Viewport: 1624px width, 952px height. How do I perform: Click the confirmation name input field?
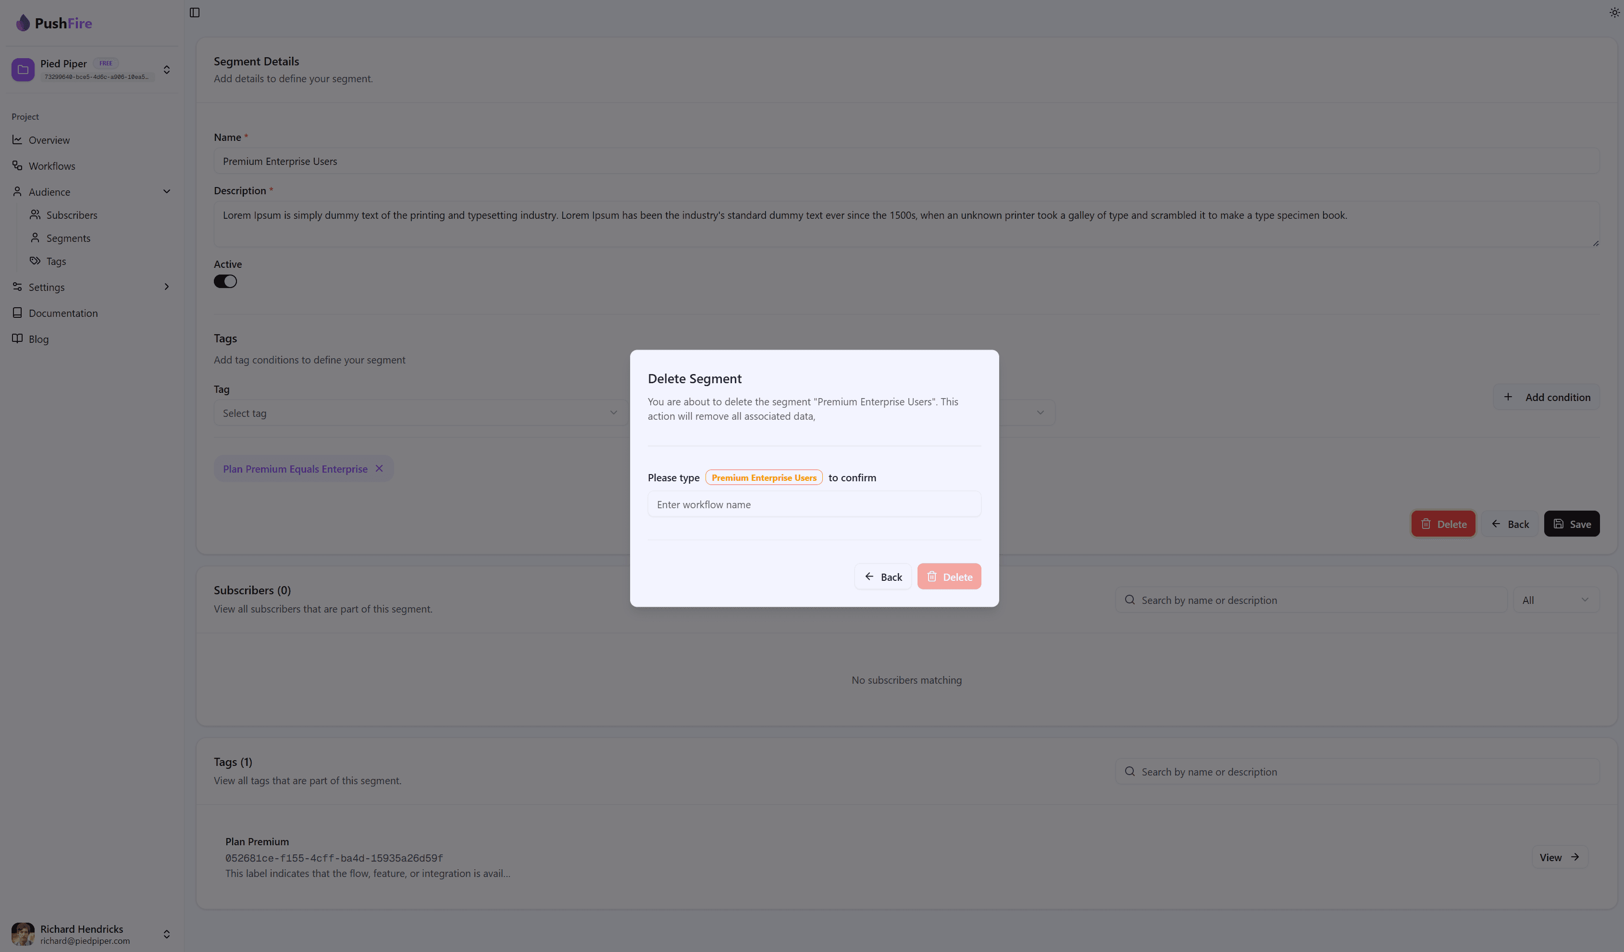click(x=814, y=505)
